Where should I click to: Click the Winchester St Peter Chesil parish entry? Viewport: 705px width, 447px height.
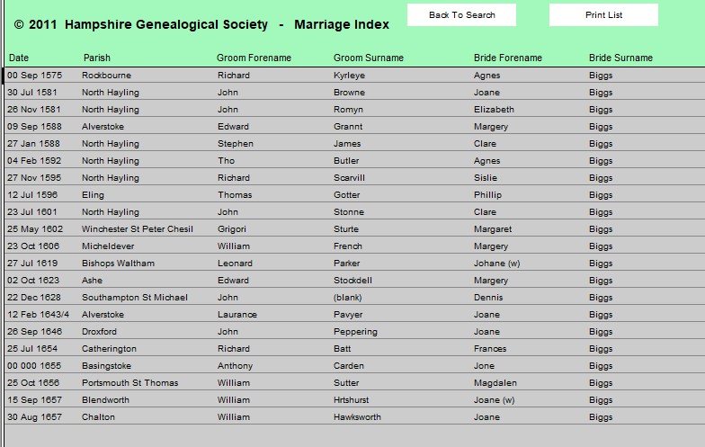click(137, 229)
